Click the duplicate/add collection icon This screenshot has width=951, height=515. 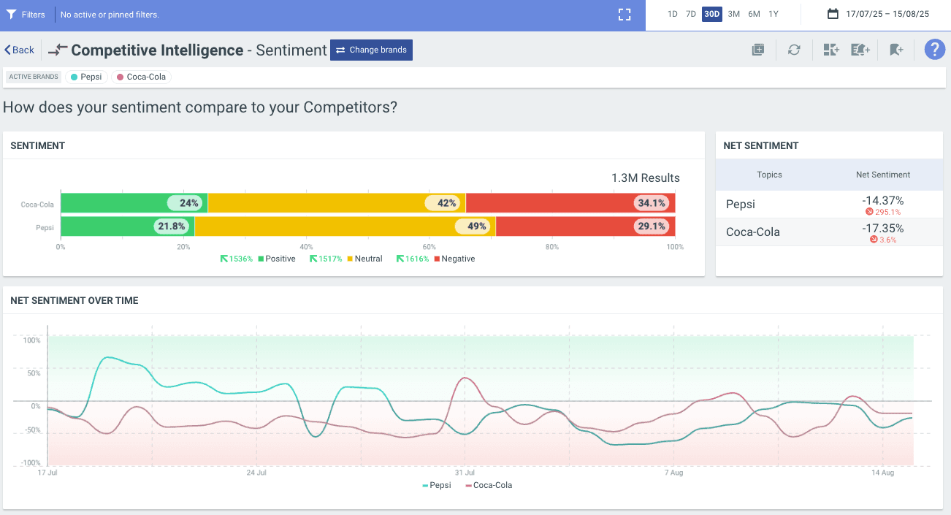point(758,50)
